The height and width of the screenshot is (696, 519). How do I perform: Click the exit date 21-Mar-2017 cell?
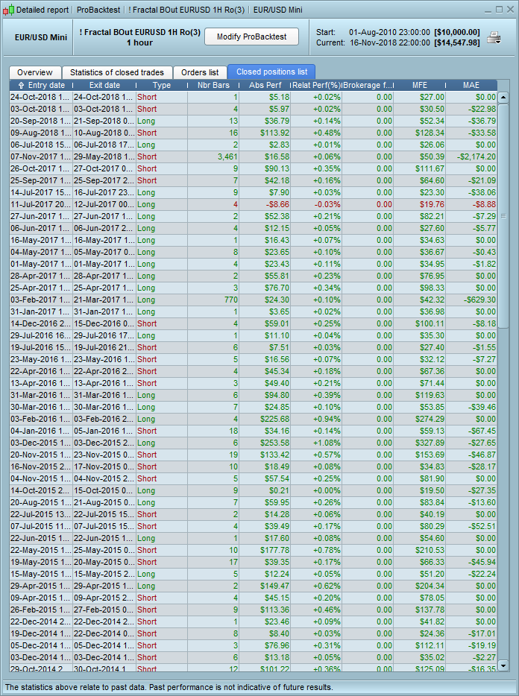tap(104, 300)
